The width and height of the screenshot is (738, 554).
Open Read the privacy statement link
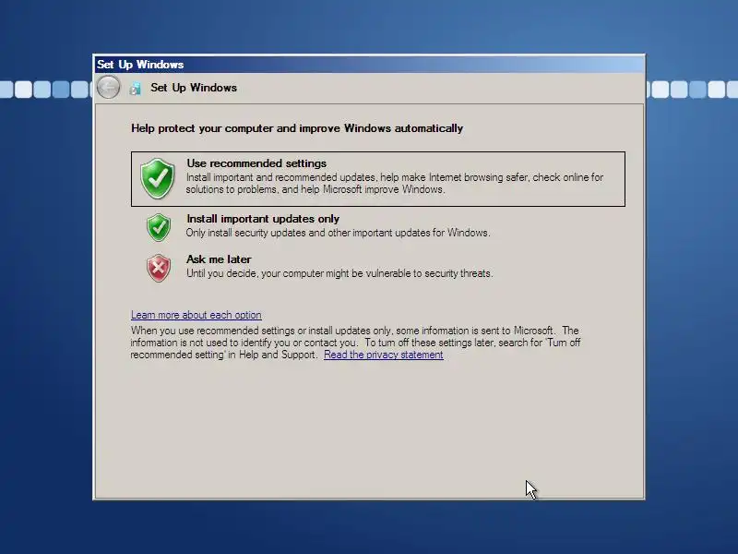384,355
